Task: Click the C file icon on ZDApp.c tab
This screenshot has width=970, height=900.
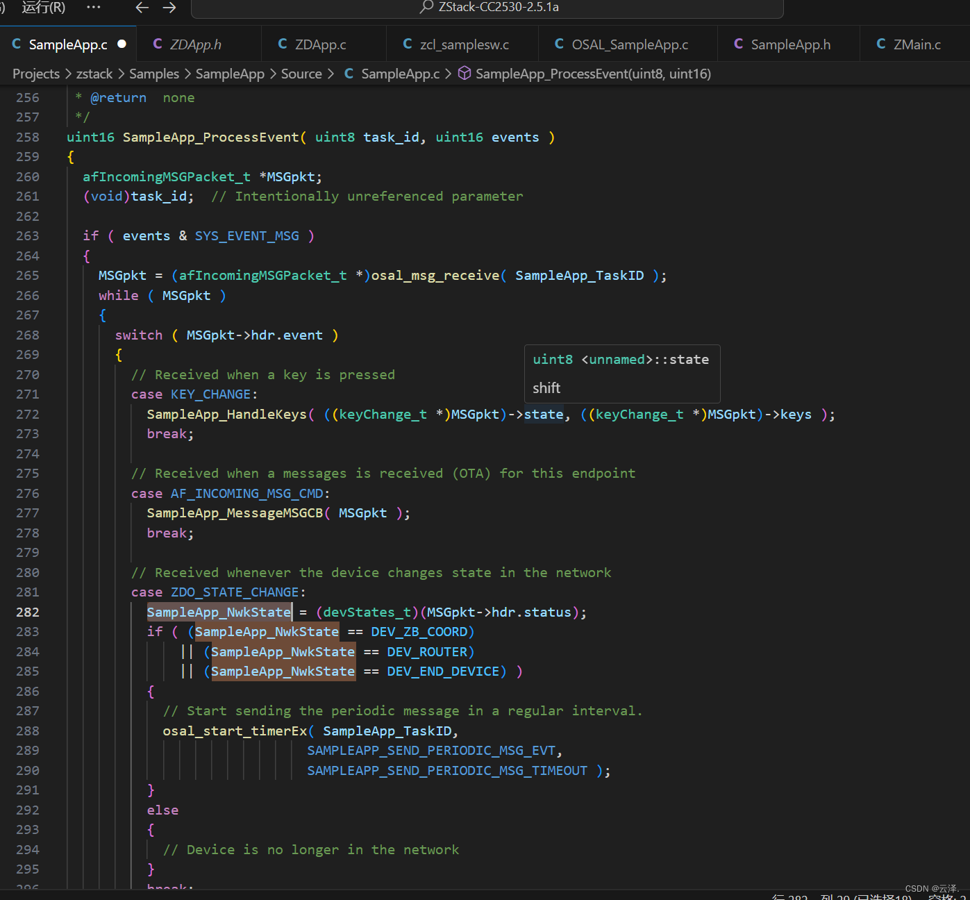Action: [283, 44]
